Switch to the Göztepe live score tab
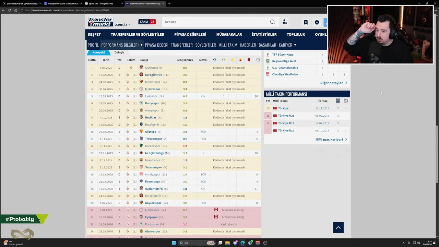Viewport: 439px width, 247px height. click(x=63, y=3)
